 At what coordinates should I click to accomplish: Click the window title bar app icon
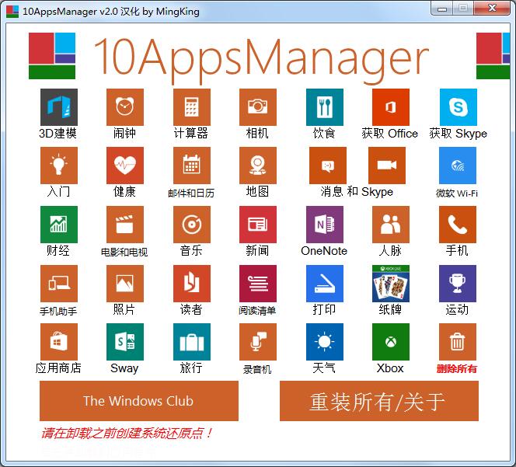pos(12,11)
